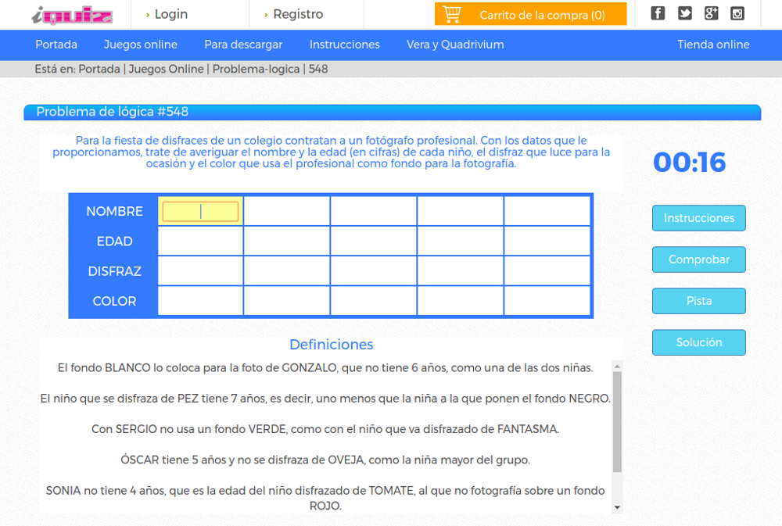Open the Google Plus social icon
Screen dimensions: 782x526
point(711,13)
